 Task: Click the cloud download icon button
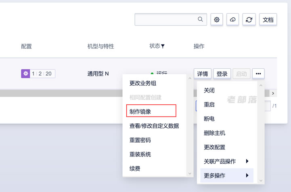coord(232,19)
